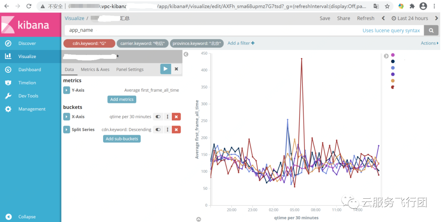Open the Management gear icon
The image size is (442, 222).
point(8,109)
